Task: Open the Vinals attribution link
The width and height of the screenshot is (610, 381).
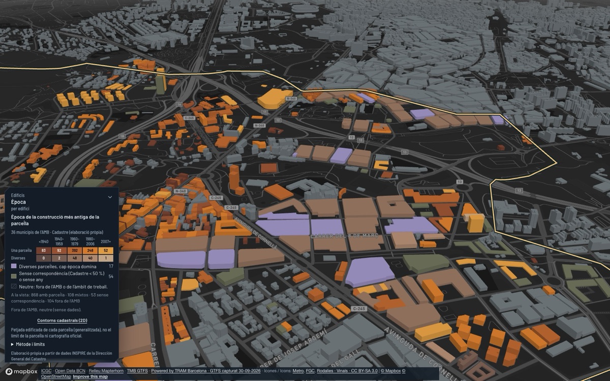Action: (342, 371)
